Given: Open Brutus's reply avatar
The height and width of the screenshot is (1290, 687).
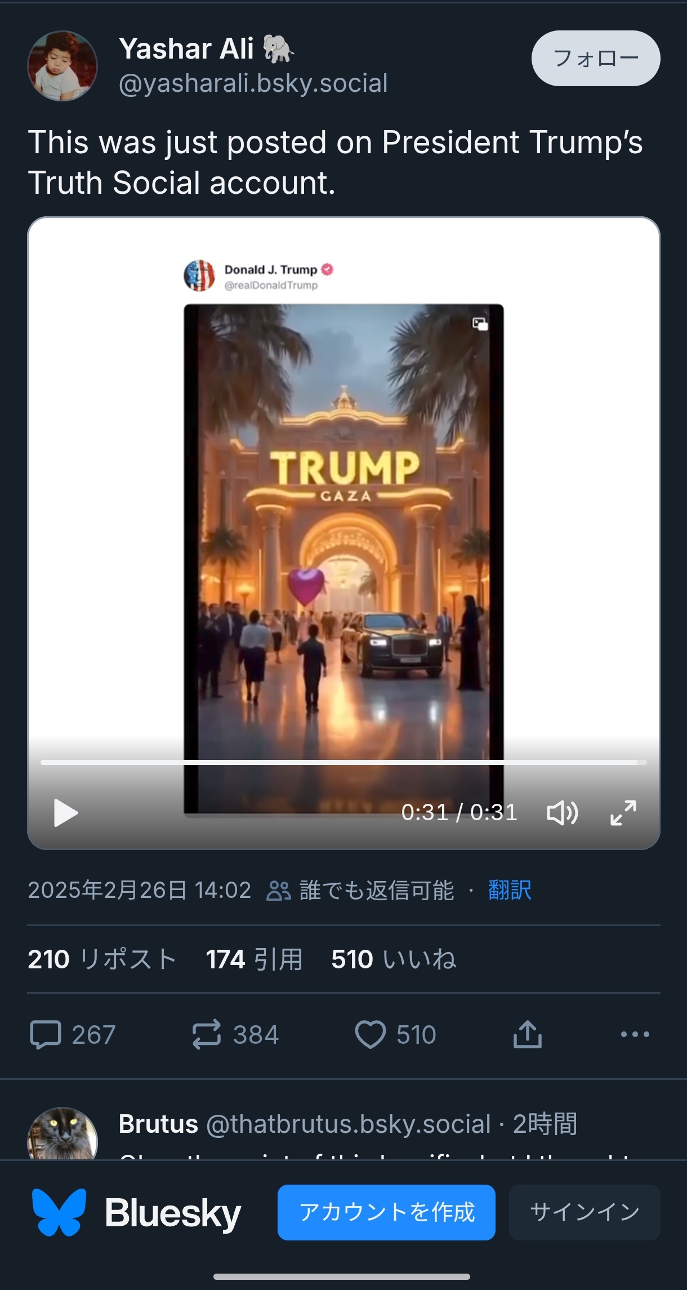Looking at the screenshot, I should click(63, 1133).
